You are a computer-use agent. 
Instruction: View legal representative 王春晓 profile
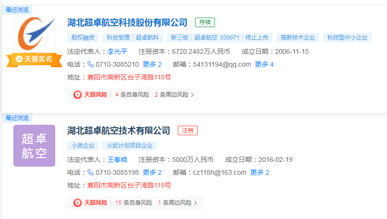[x=117, y=159]
